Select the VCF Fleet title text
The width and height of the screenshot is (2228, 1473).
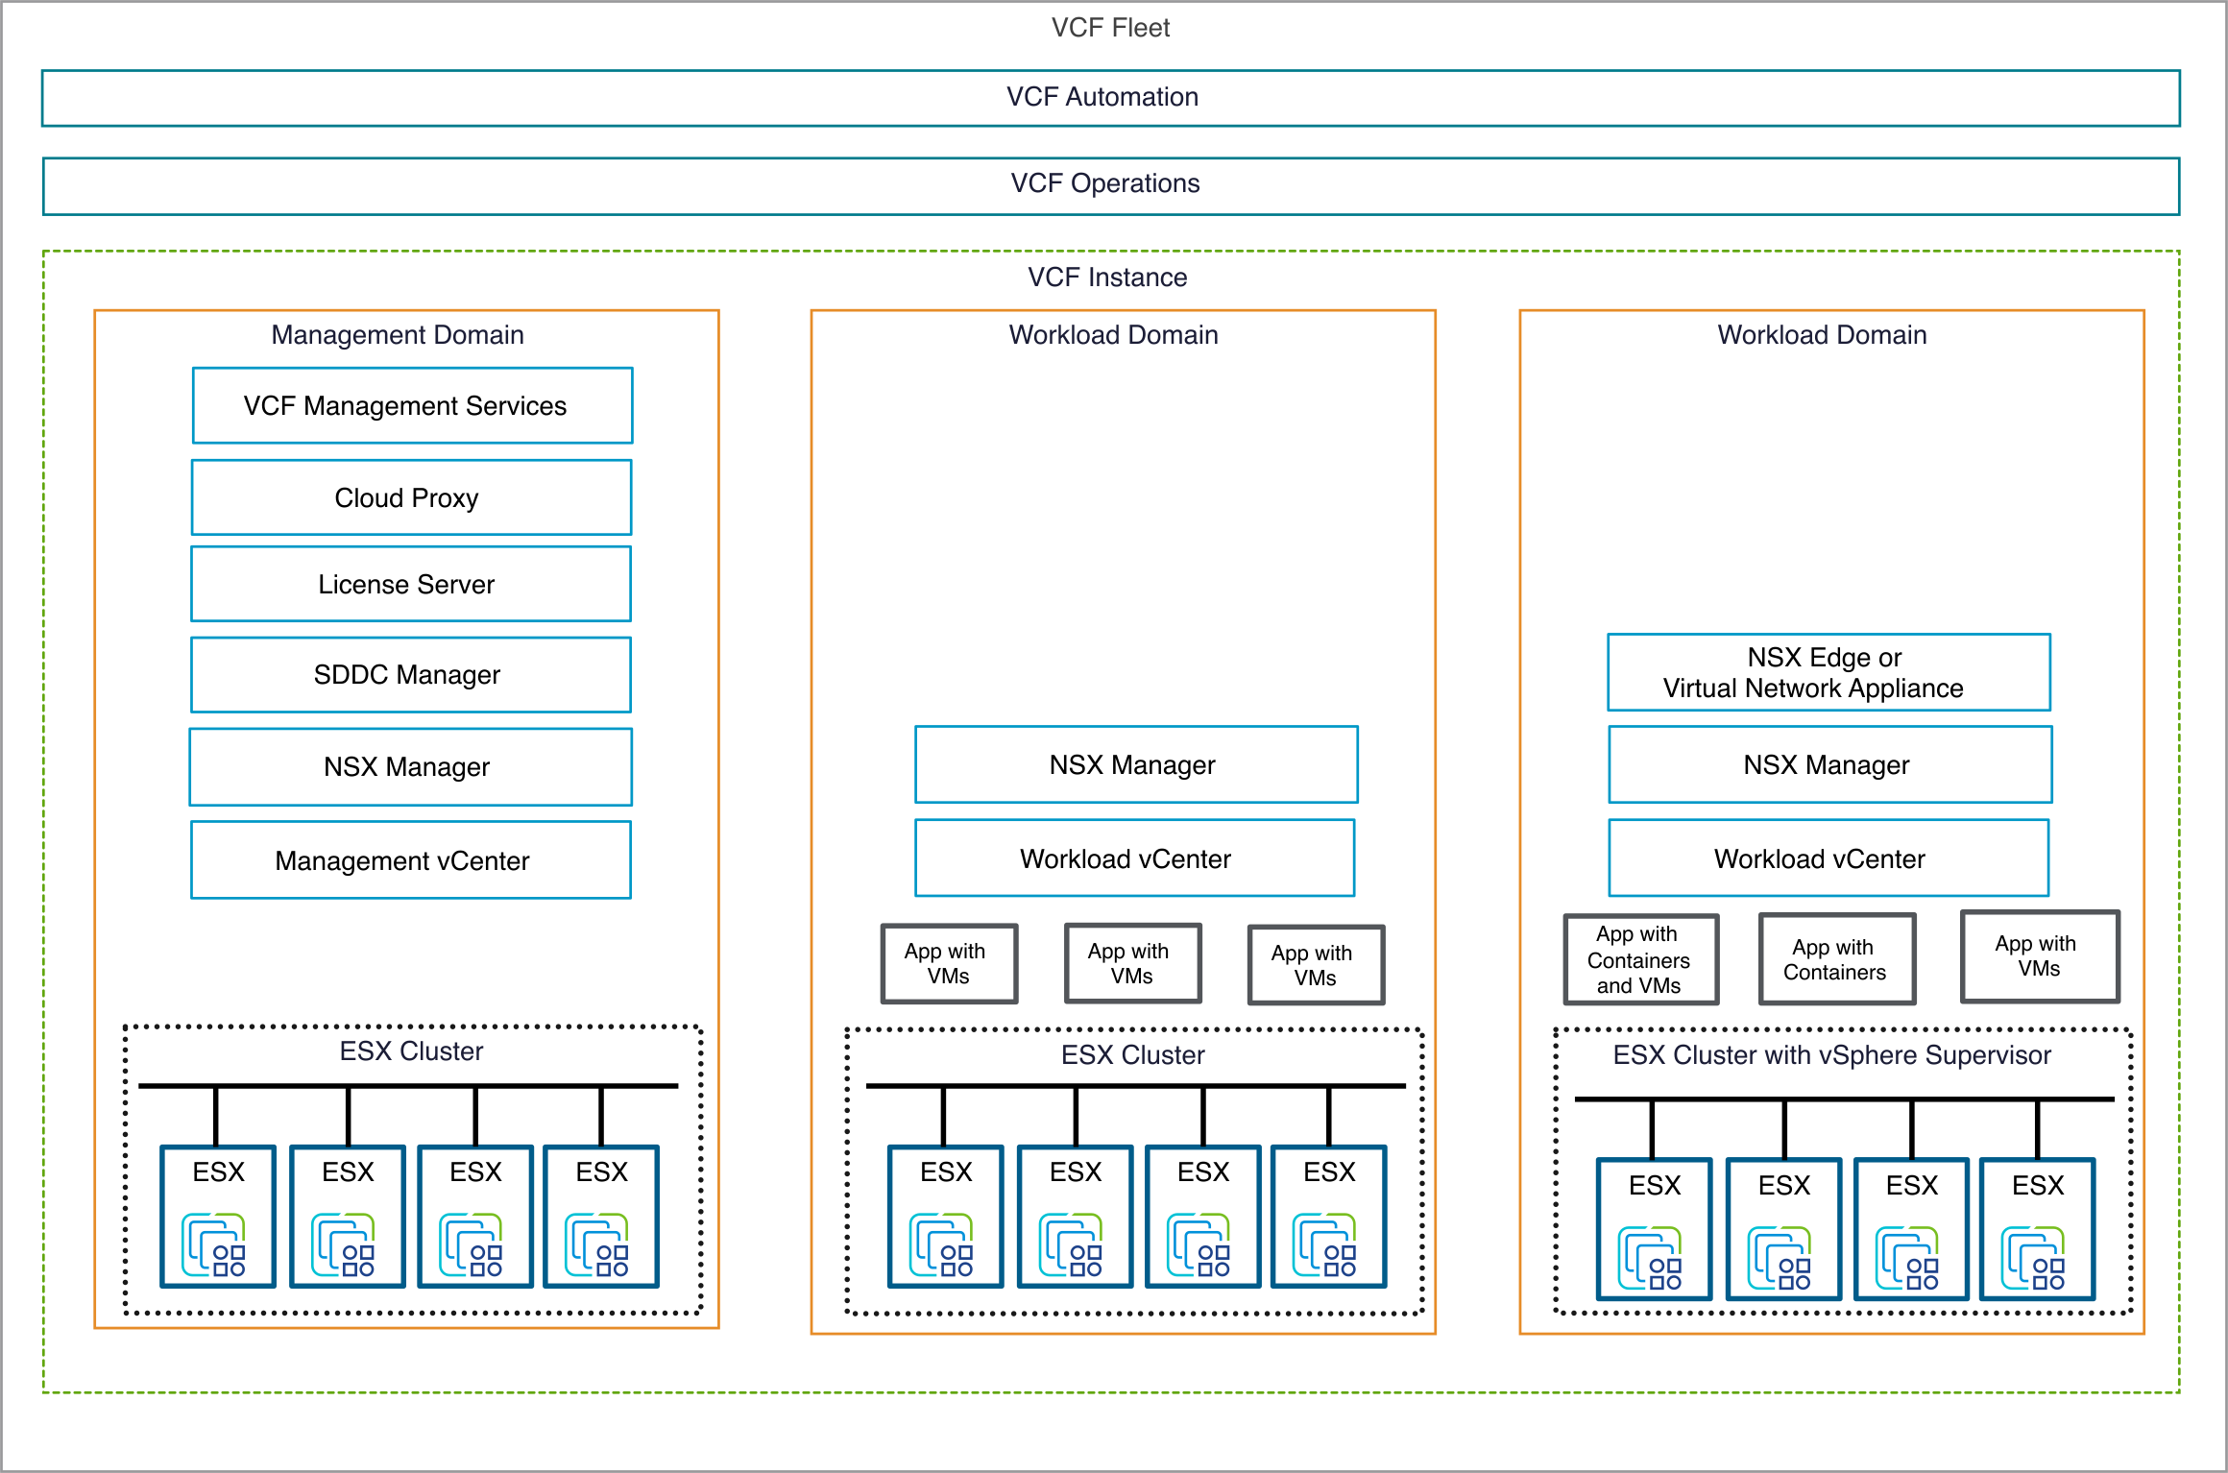1110,28
